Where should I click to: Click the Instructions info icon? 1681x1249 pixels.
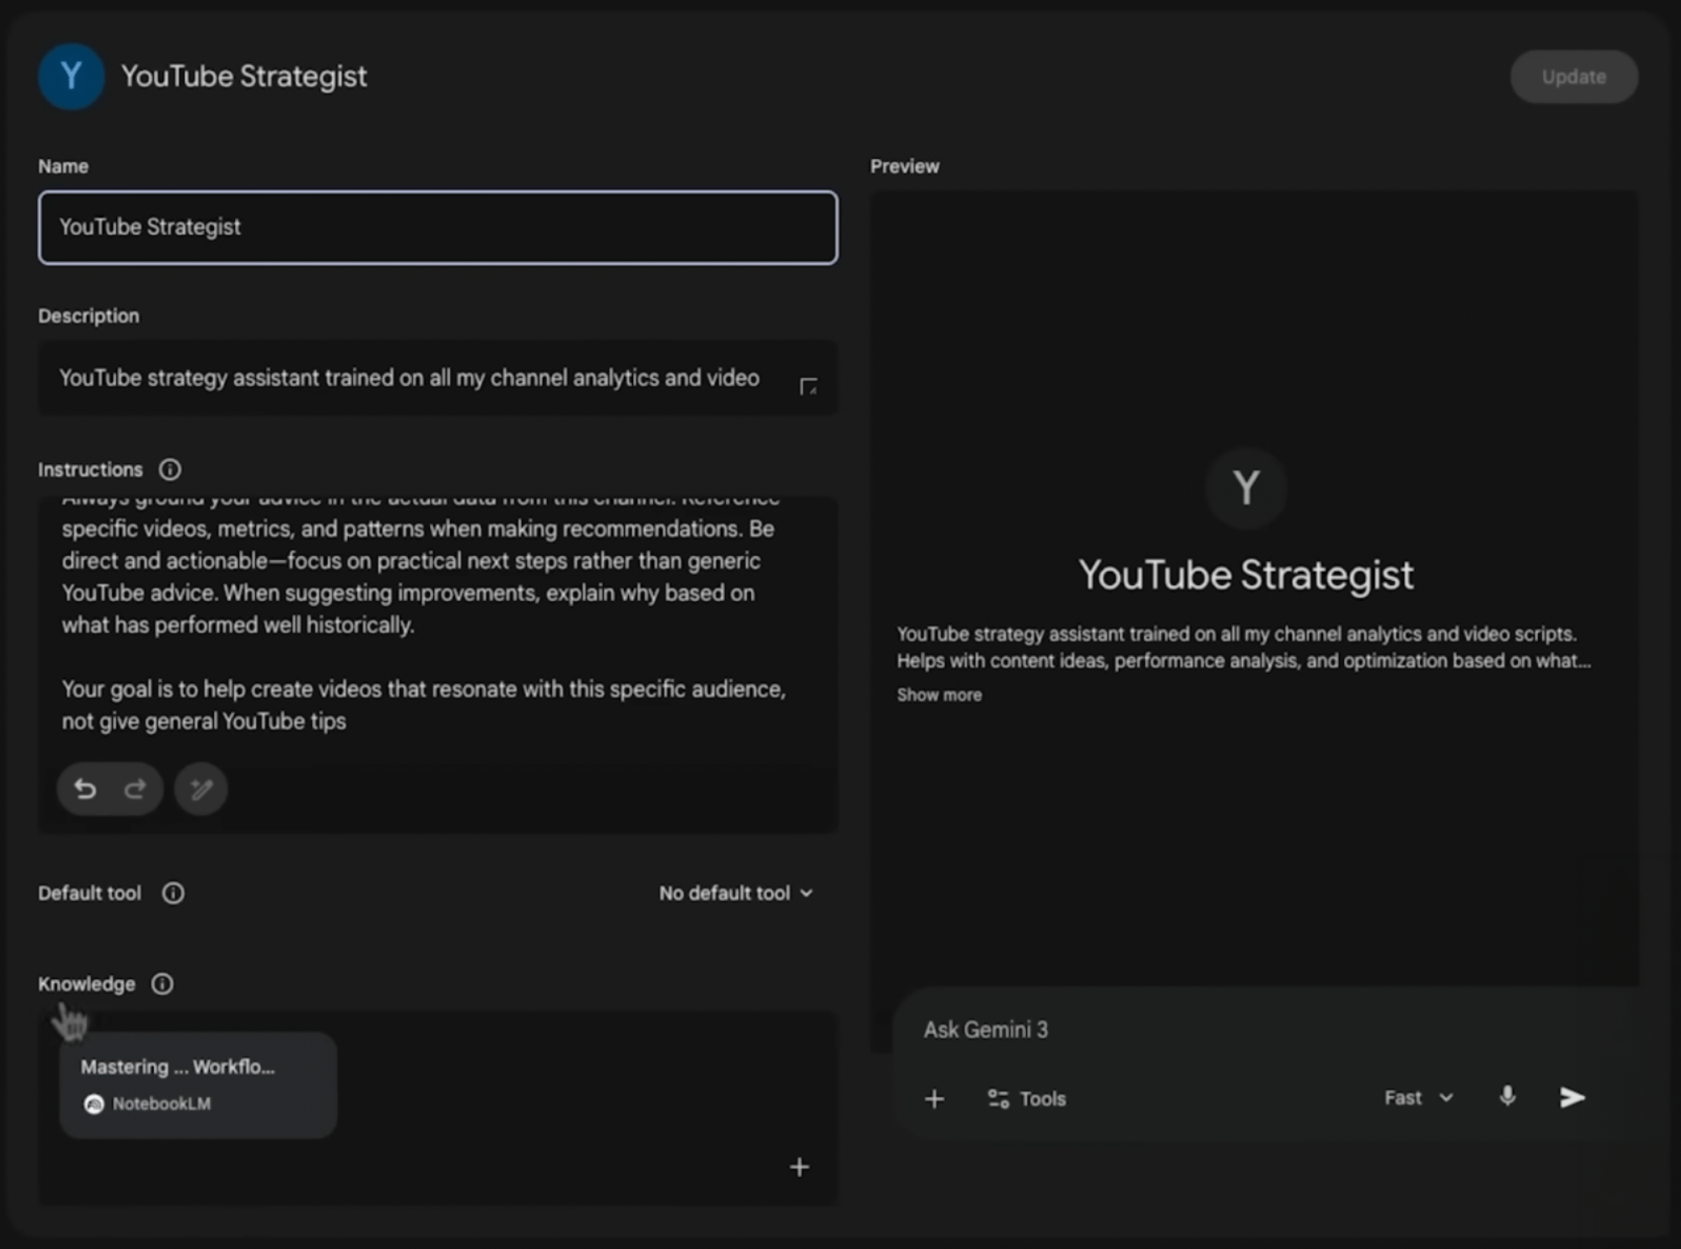(x=170, y=470)
